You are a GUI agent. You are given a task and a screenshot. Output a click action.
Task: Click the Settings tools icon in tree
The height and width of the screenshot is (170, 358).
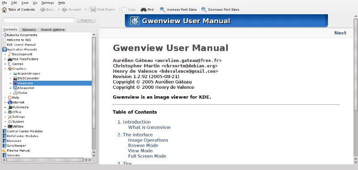point(9,117)
